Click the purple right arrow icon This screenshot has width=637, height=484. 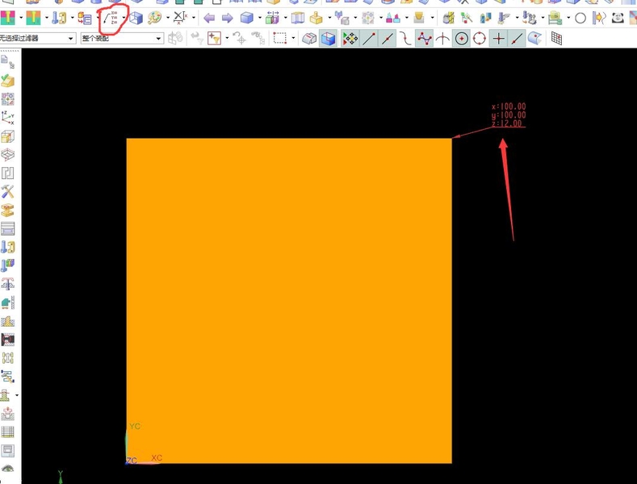228,18
